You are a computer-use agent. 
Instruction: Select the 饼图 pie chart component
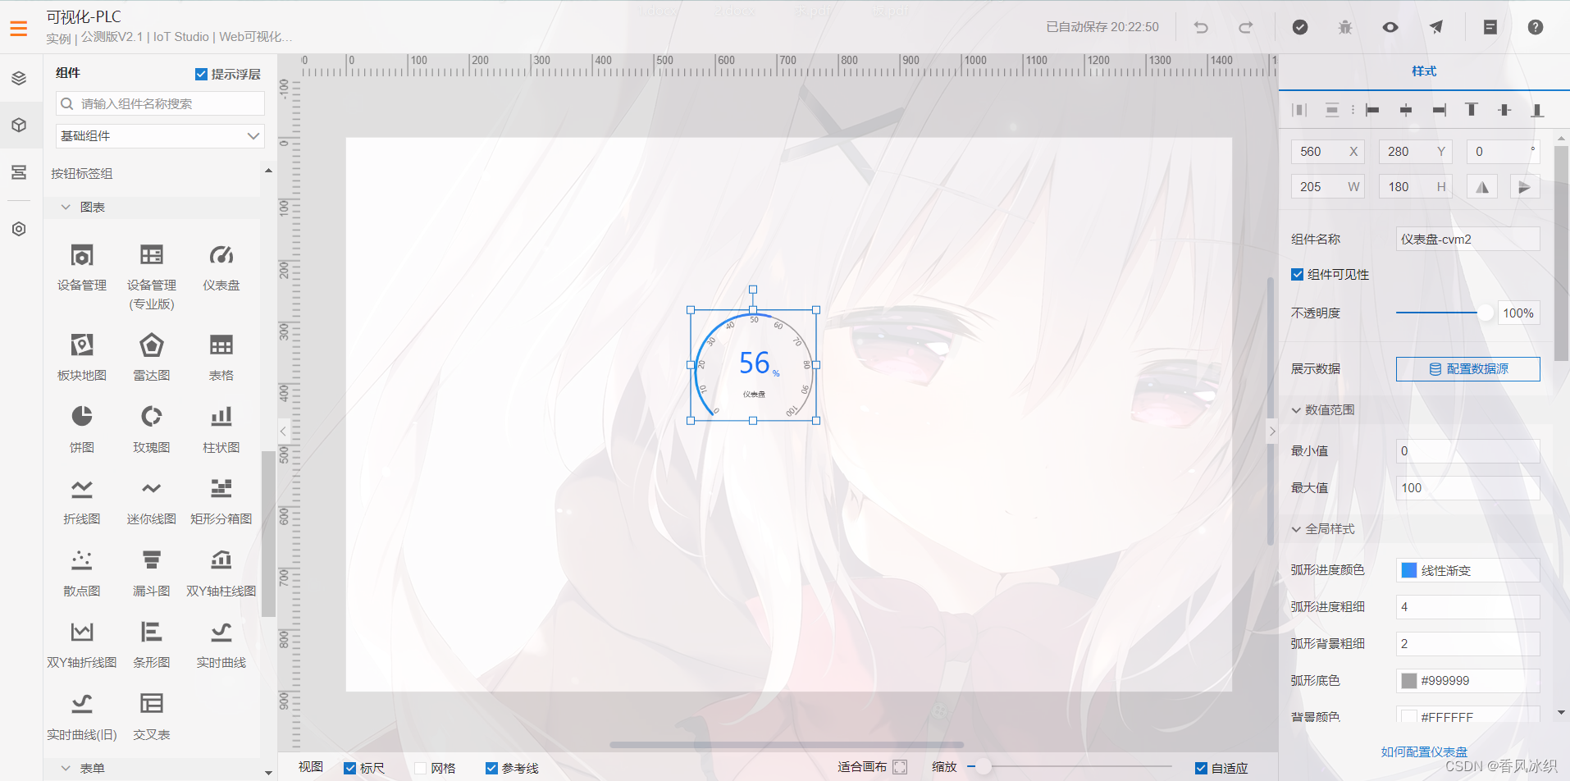tap(82, 429)
